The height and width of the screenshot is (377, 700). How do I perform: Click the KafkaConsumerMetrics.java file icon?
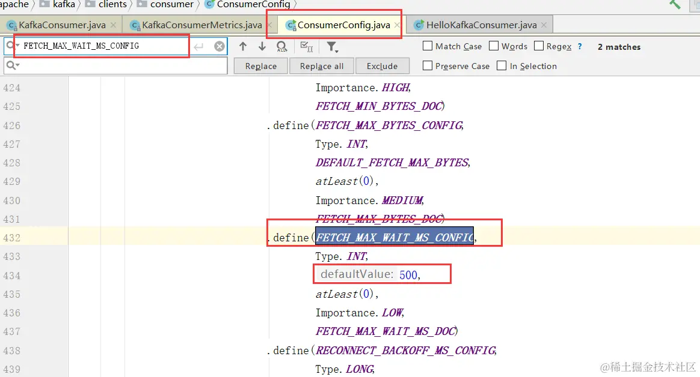tap(135, 25)
